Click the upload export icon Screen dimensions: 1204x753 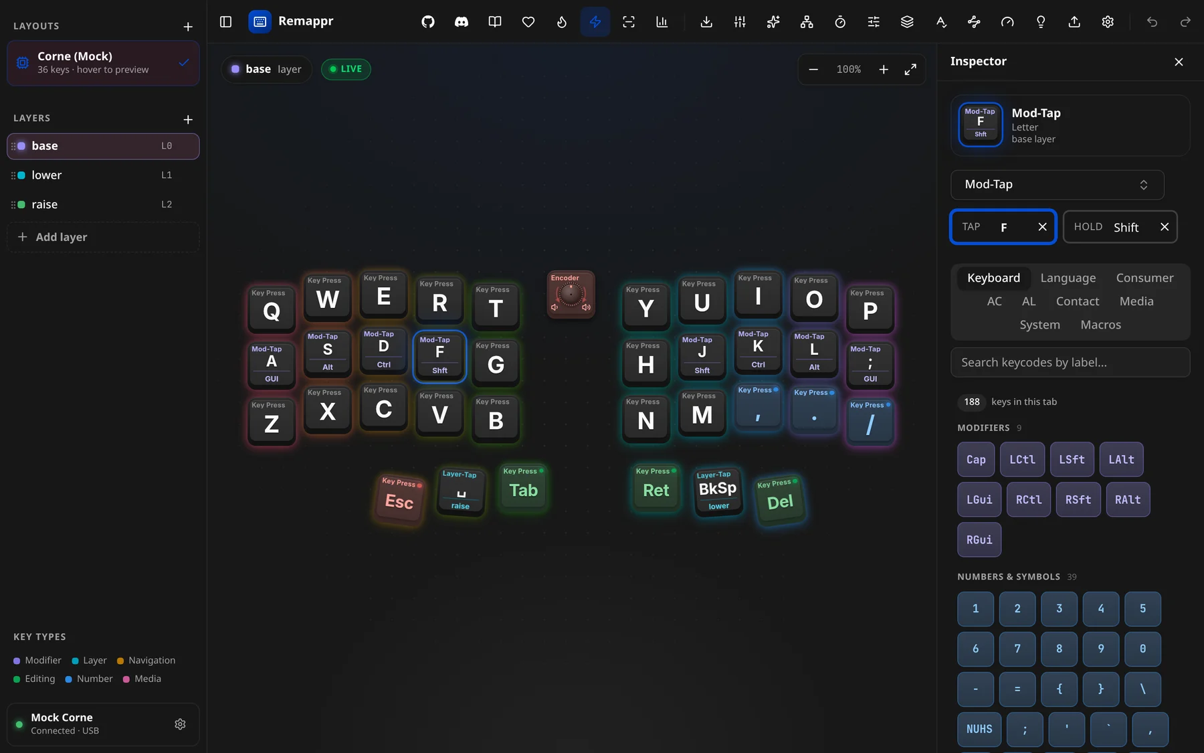1074,22
